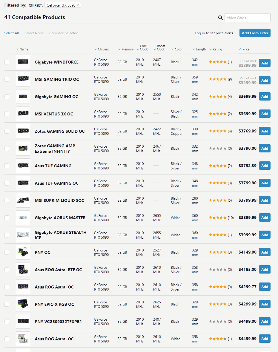This screenshot has height=352, width=278.
Task: Sort by Boost Clock column
Action: click(159, 48)
